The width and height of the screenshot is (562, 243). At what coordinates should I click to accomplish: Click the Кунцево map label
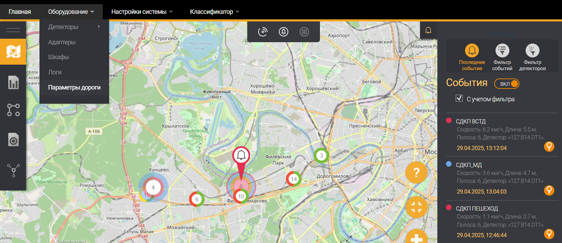tap(159, 170)
